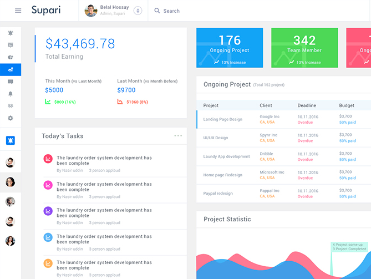Expand the Belal Hossay user switcher arrows

(138, 11)
